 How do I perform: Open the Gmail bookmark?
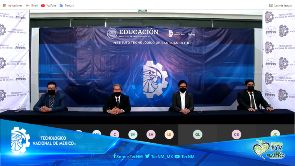tap(32, 5)
